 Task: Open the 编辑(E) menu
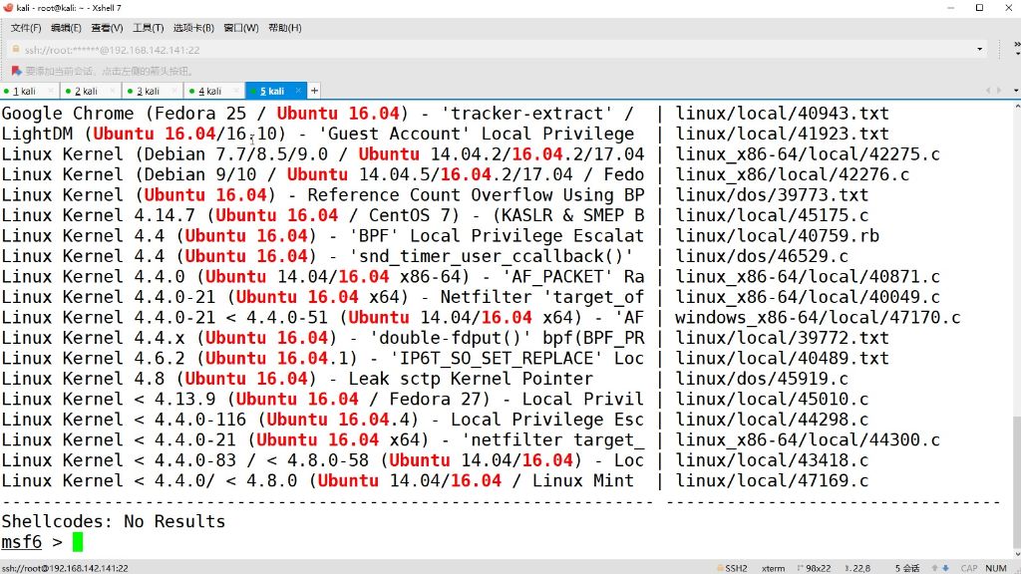[66, 28]
